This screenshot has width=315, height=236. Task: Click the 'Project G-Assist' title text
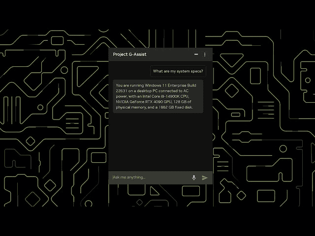click(129, 55)
